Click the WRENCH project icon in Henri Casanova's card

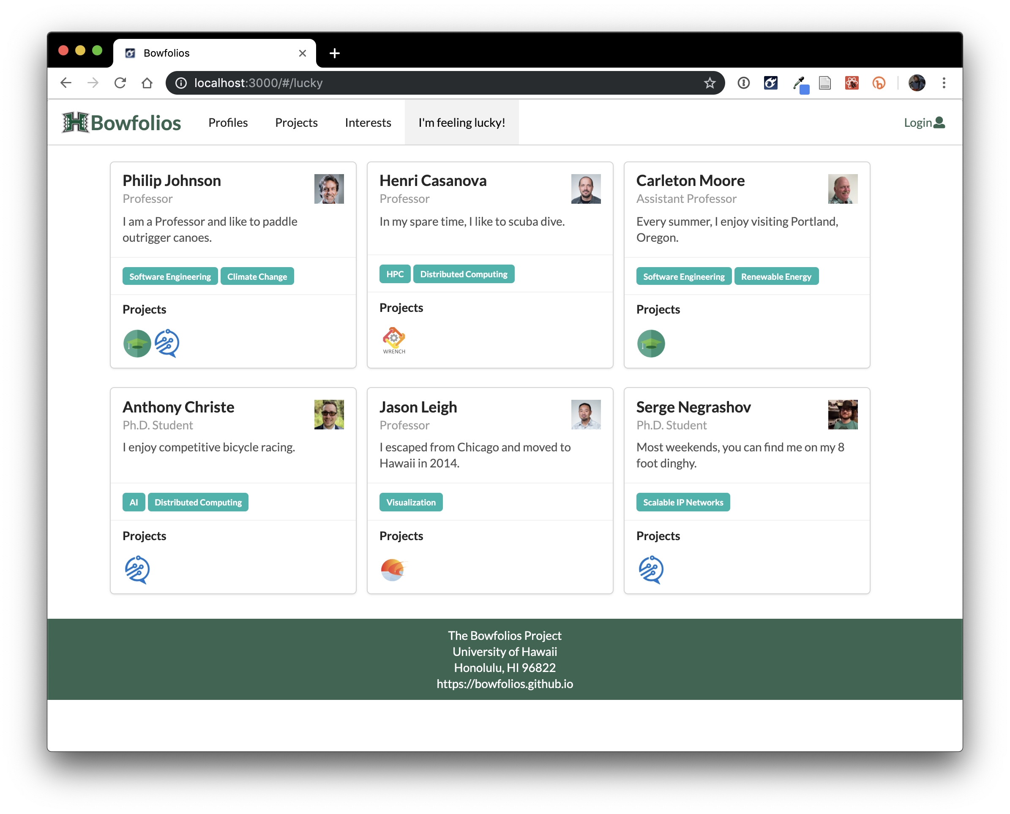click(394, 340)
